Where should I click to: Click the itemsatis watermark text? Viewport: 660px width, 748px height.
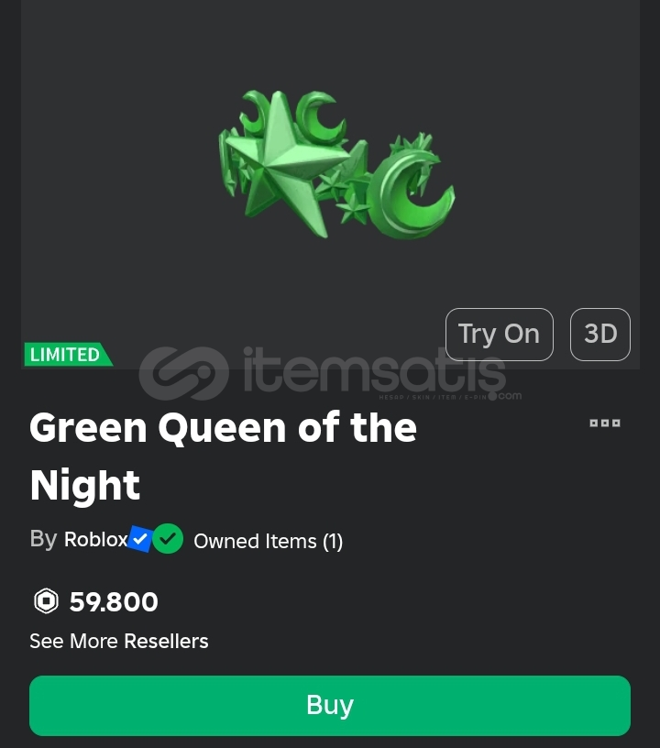[x=375, y=369]
